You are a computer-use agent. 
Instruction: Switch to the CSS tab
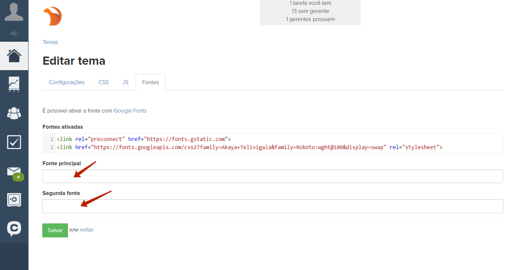point(104,82)
